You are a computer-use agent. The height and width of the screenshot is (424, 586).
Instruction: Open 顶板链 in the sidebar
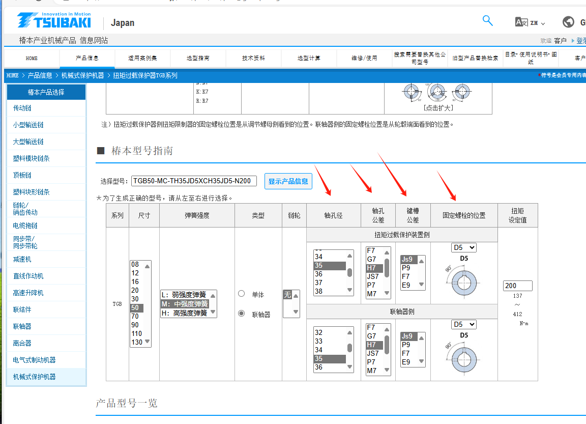click(x=46, y=176)
